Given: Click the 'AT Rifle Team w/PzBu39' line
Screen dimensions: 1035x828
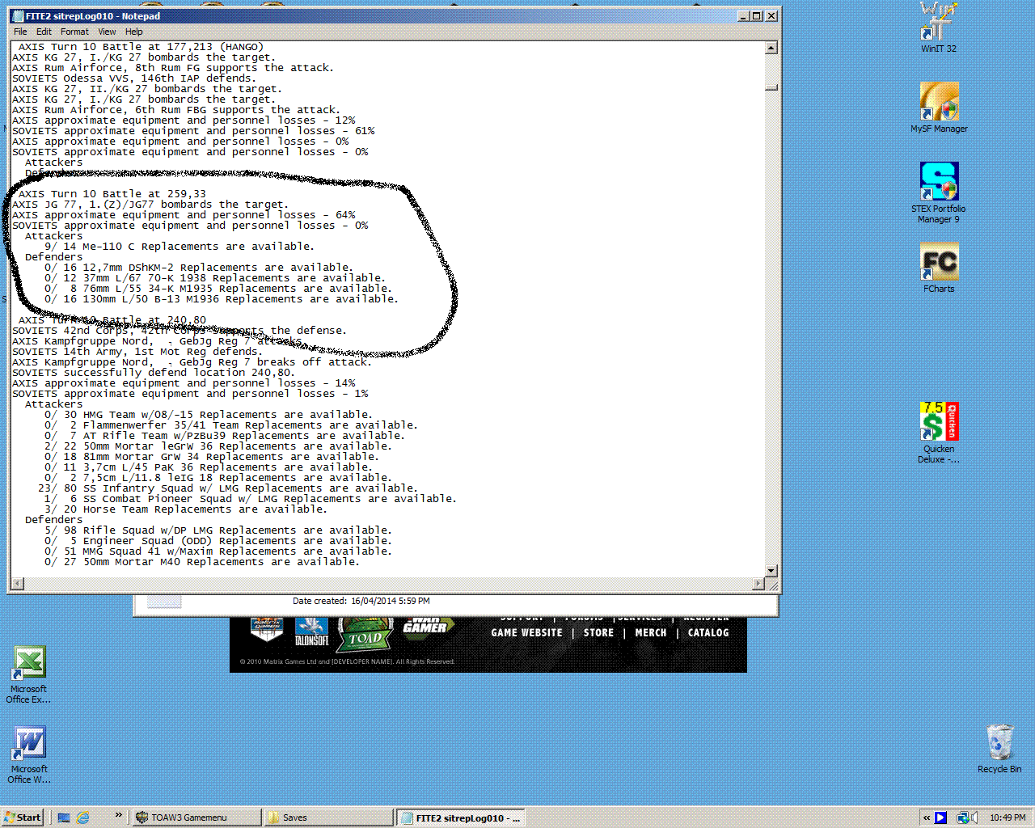Looking at the screenshot, I should [224, 436].
